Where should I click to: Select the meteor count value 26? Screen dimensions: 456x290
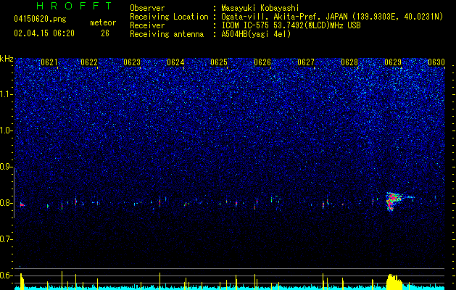pos(105,33)
